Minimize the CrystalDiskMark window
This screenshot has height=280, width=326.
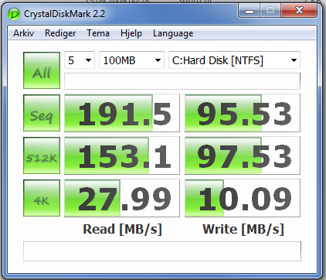(250, 11)
